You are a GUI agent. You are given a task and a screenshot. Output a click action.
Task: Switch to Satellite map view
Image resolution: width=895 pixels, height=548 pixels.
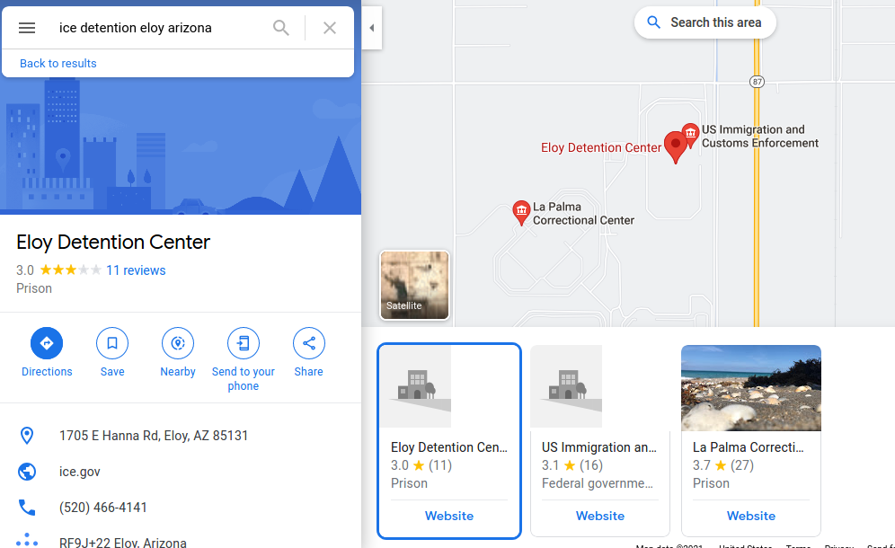pos(414,285)
